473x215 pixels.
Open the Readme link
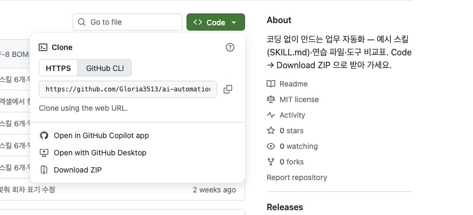(293, 84)
